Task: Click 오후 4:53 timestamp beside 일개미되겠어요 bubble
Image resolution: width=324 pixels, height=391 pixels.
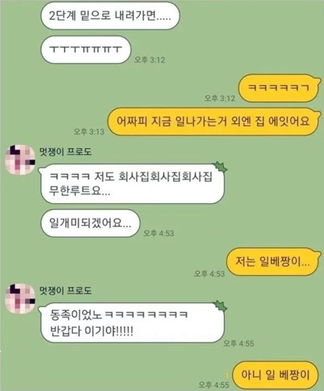Action: 158,233
